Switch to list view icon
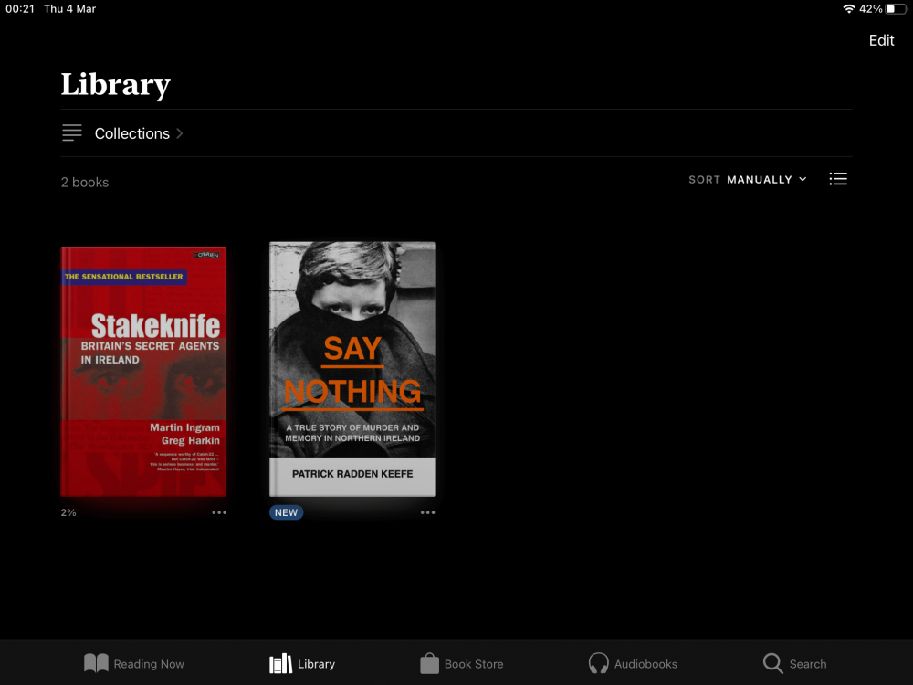 [x=838, y=179]
